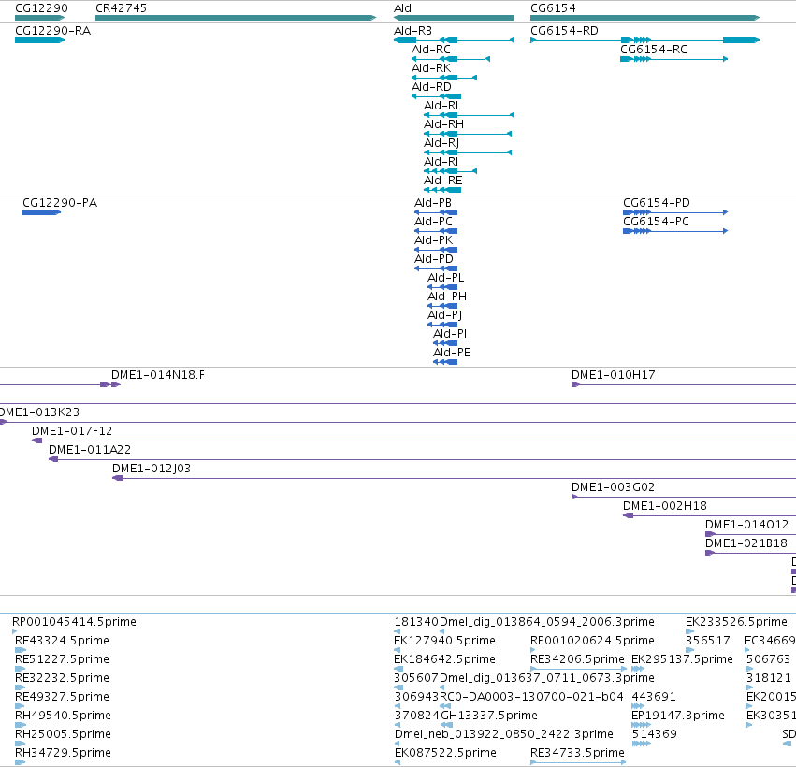Select the Ald-PE protein label
796x767 pixels.
tap(452, 353)
